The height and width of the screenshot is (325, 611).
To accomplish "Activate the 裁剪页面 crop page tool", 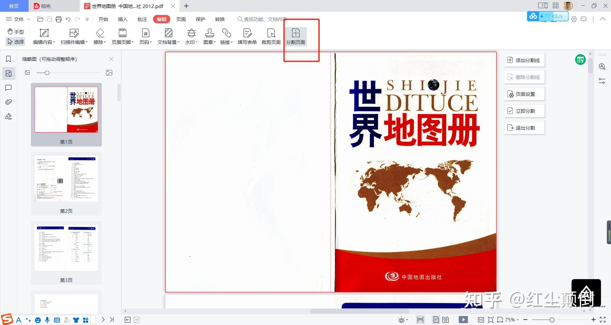I will [x=271, y=37].
